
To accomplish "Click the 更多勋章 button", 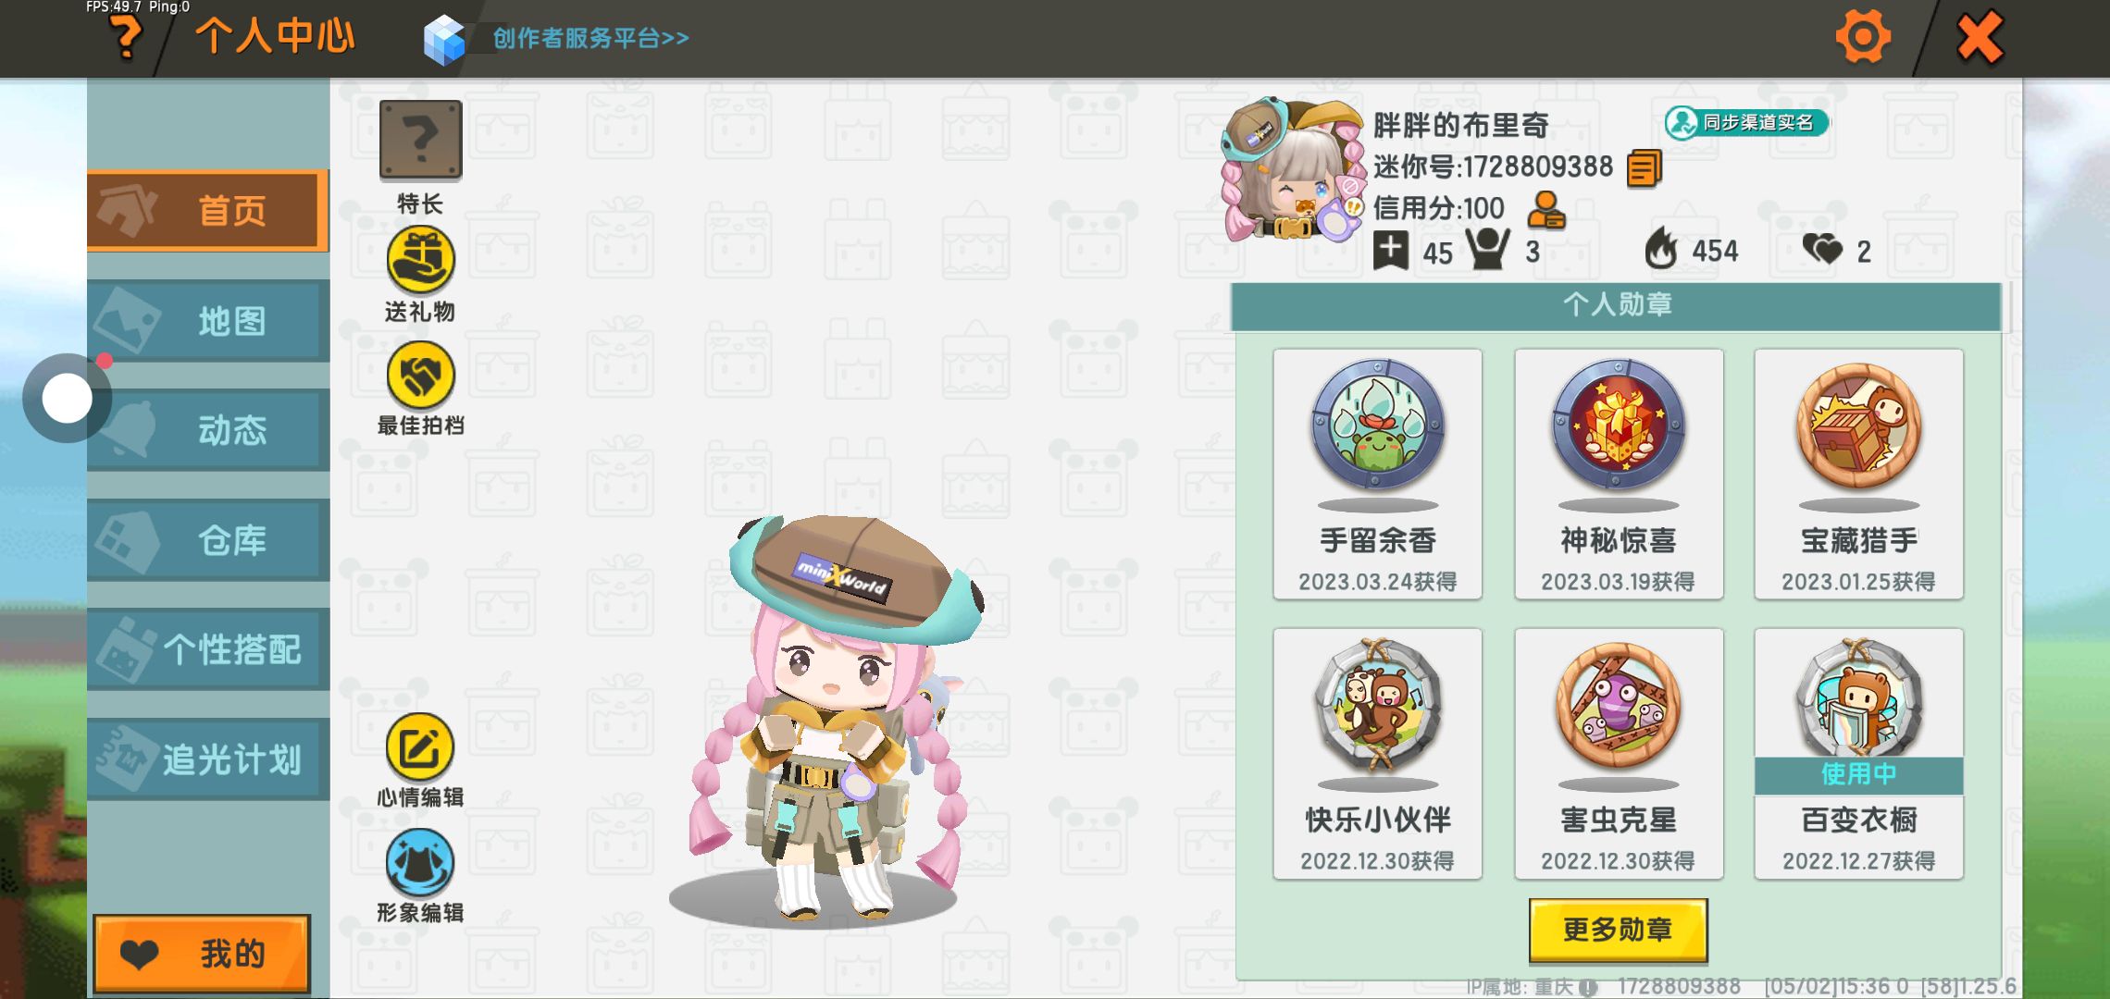I will click(x=1618, y=930).
